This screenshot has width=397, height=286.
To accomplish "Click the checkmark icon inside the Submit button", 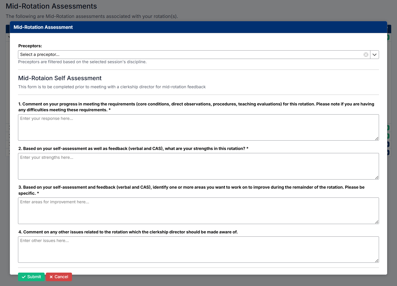I will [24, 277].
